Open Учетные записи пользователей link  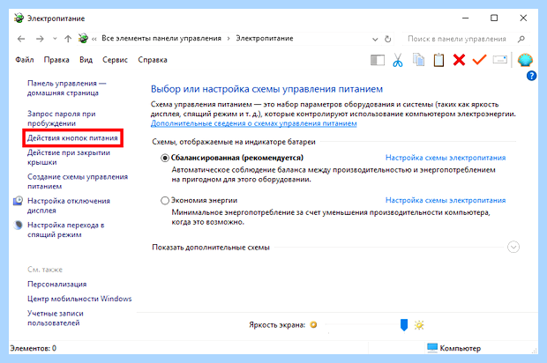pos(56,318)
